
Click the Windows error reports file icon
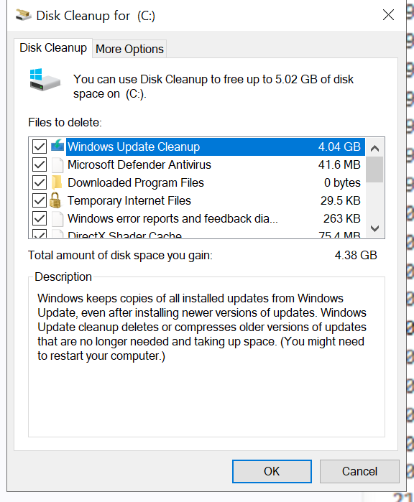click(57, 218)
